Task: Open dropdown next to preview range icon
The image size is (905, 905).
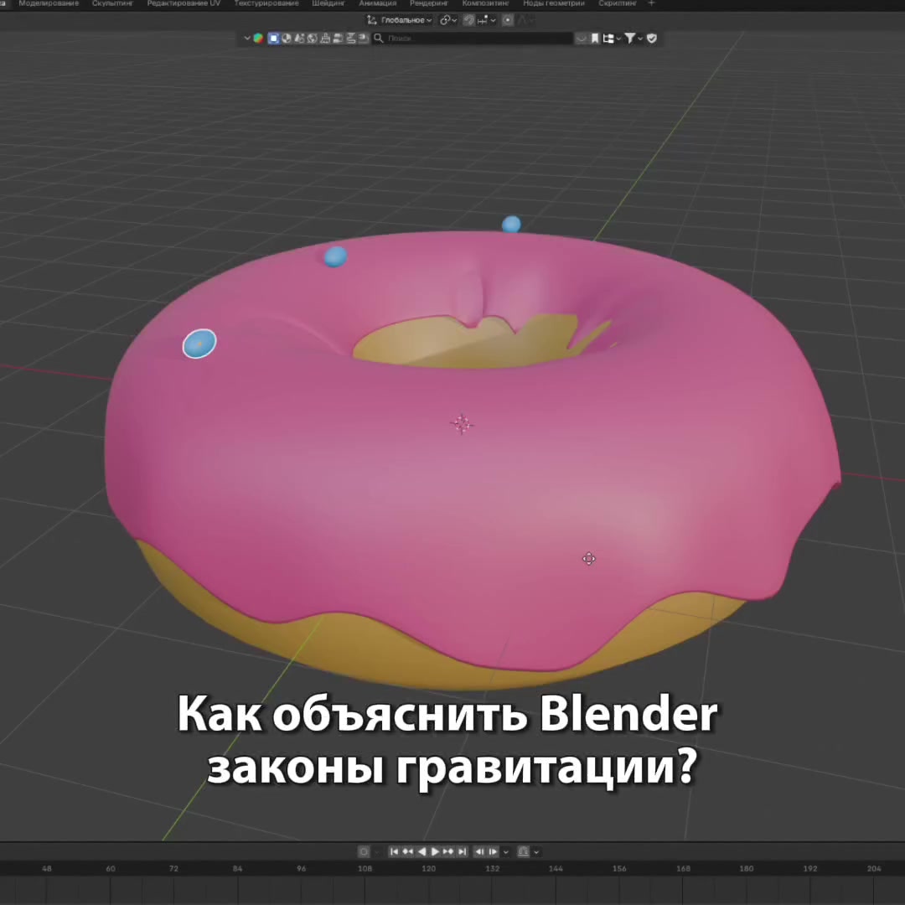Action: point(536,851)
